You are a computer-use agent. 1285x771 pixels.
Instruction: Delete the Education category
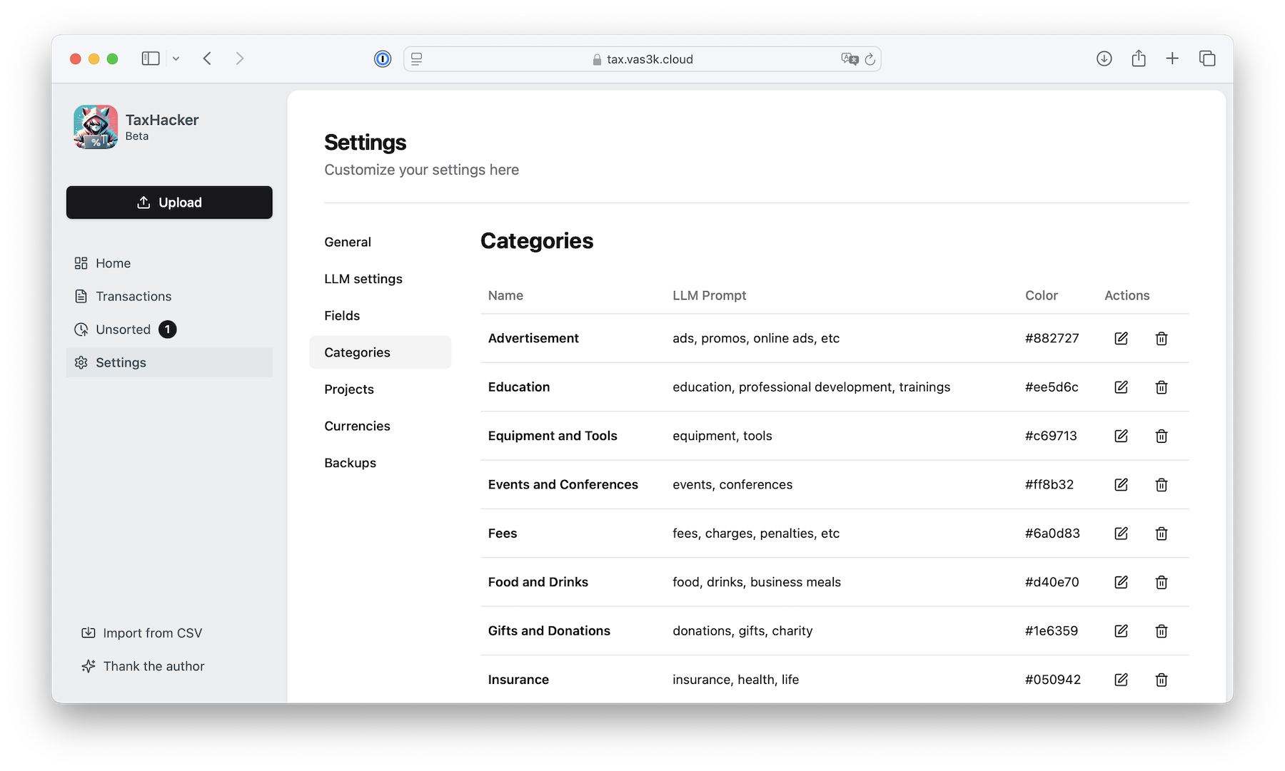[x=1161, y=387]
